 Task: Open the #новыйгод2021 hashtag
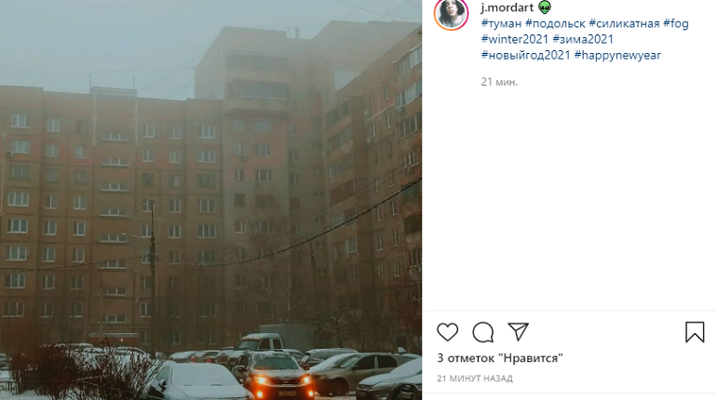526,55
